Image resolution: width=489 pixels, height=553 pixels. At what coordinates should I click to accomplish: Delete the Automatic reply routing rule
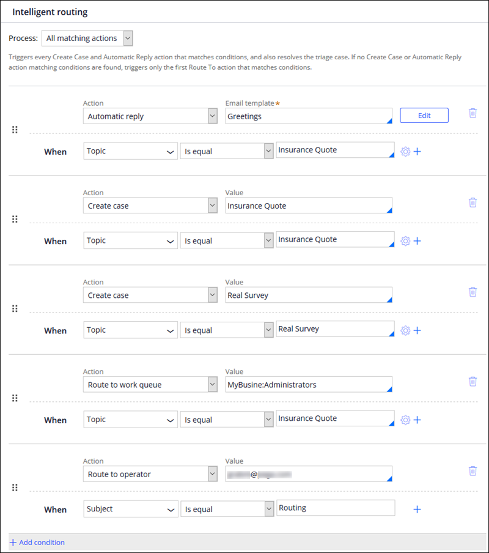coord(472,113)
